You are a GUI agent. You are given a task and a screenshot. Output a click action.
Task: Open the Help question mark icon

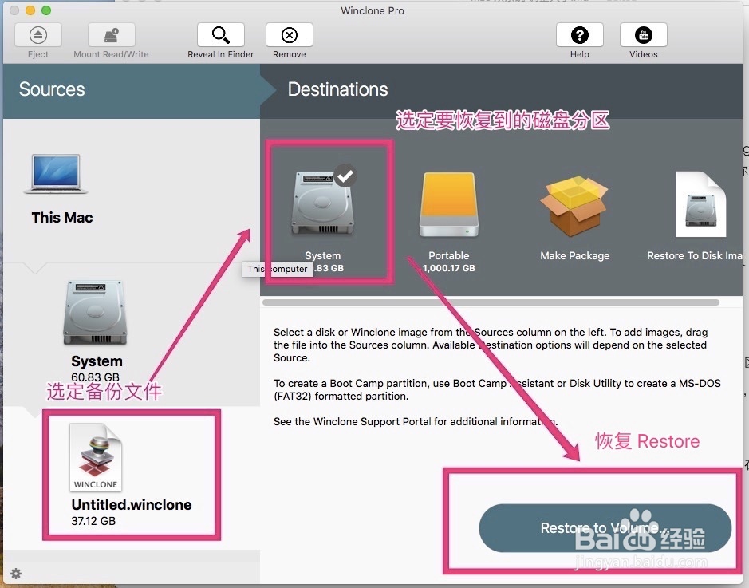[x=579, y=35]
